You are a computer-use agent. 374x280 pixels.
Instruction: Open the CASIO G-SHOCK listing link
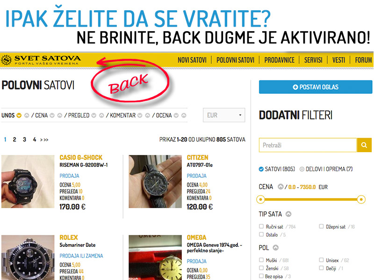coord(81,158)
